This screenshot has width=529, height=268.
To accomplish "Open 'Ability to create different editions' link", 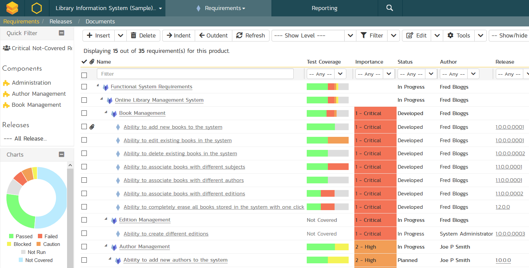I will 166,234.
